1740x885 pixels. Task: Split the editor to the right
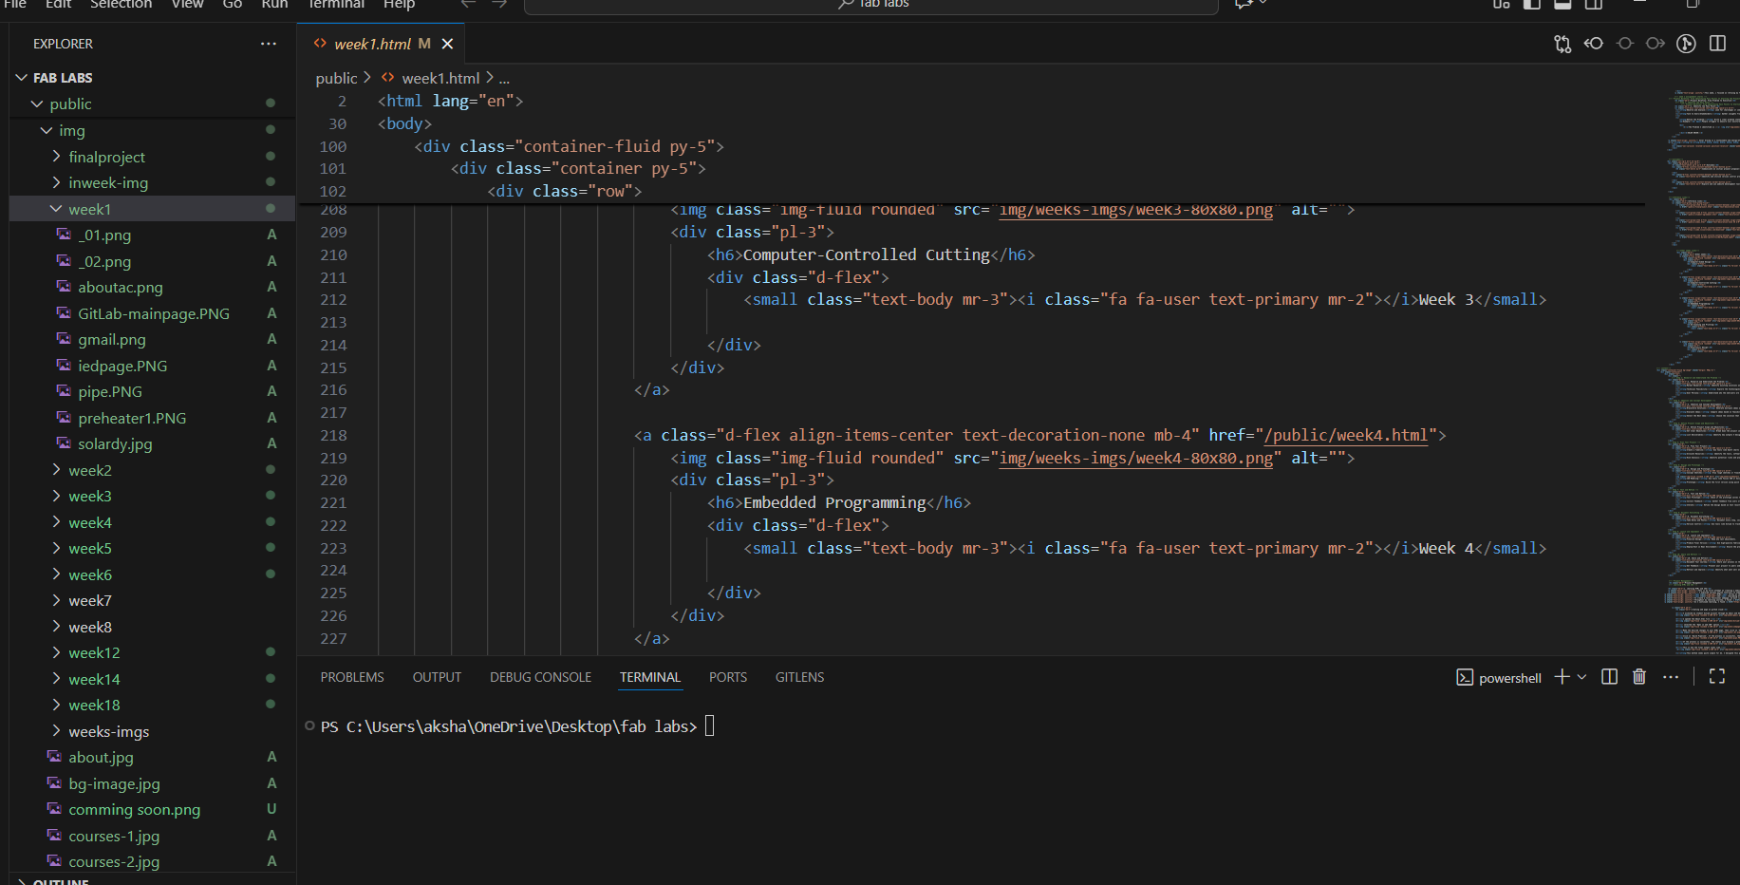1717,44
